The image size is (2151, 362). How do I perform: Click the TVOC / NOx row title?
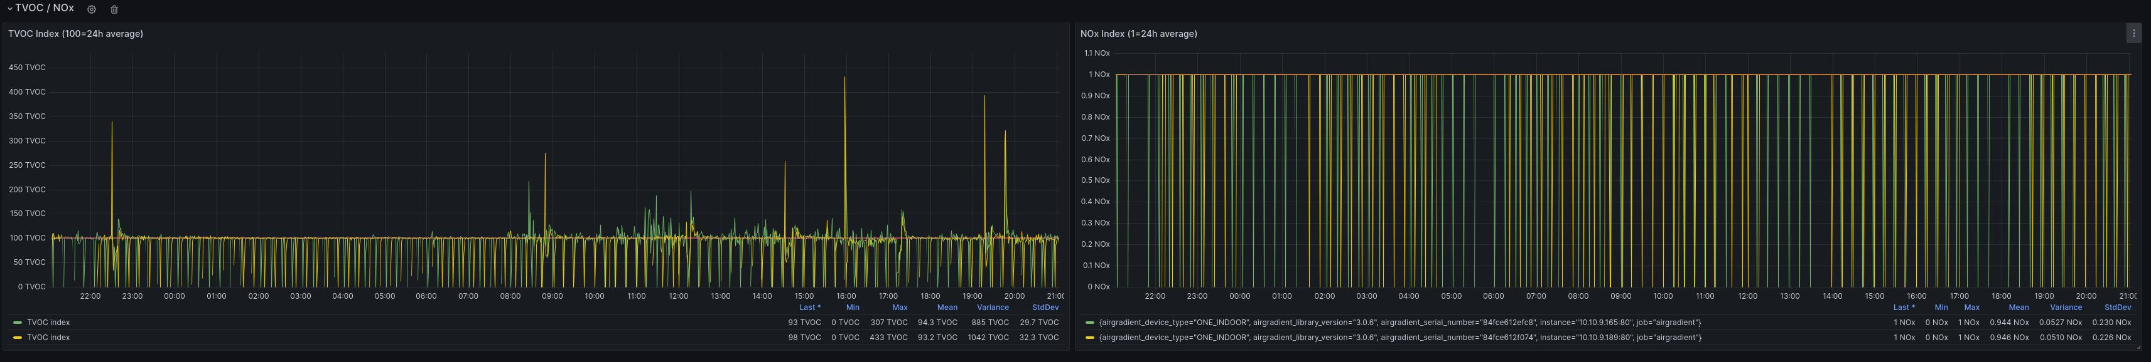point(44,8)
